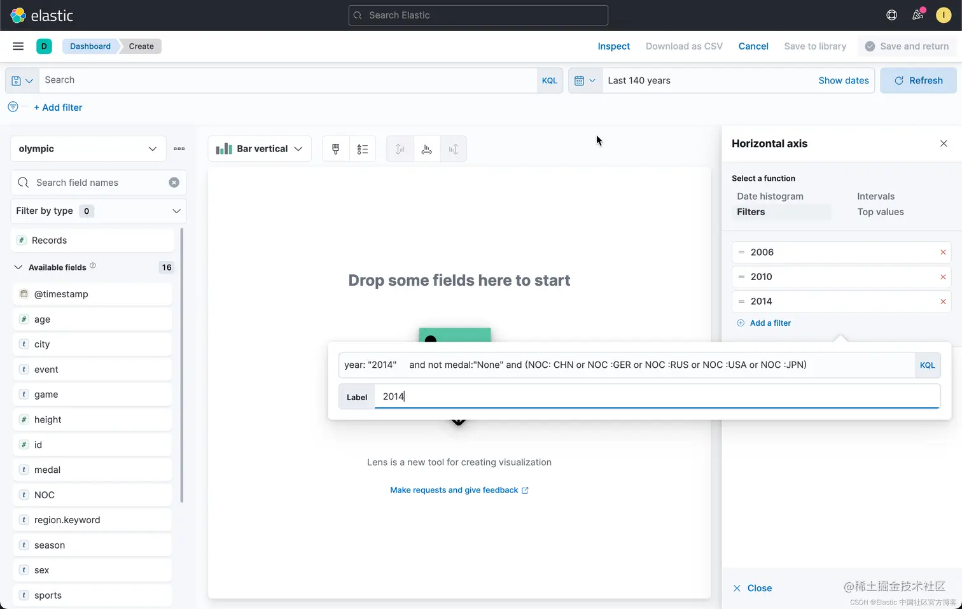Close the Horizontal axis panel
The height and width of the screenshot is (609, 962).
944,144
